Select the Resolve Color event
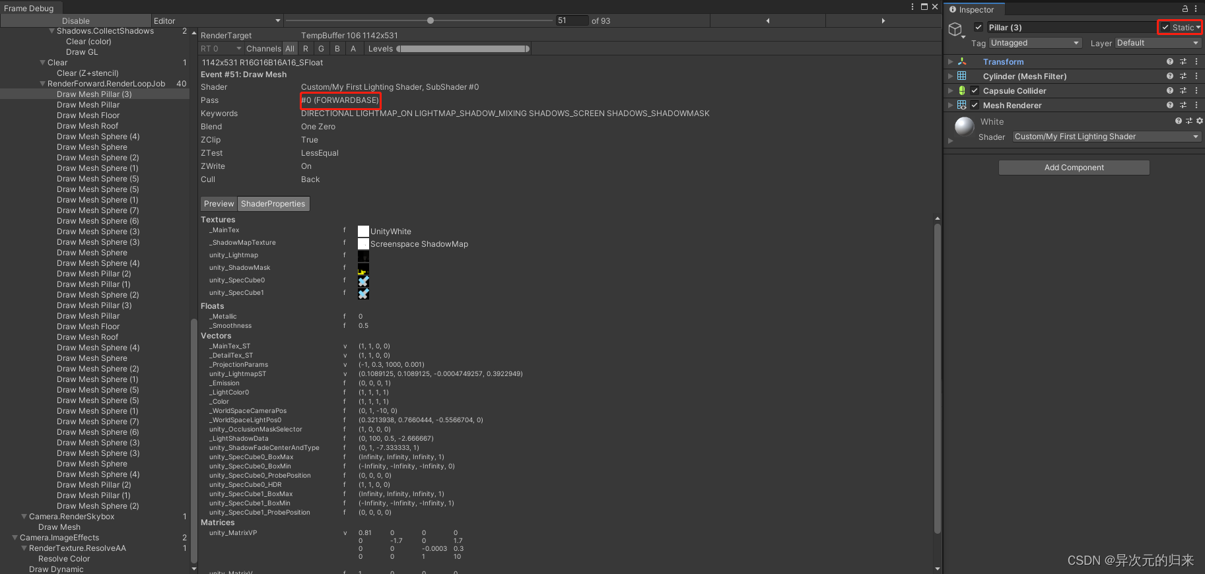Viewport: 1205px width, 574px height. click(x=64, y=559)
